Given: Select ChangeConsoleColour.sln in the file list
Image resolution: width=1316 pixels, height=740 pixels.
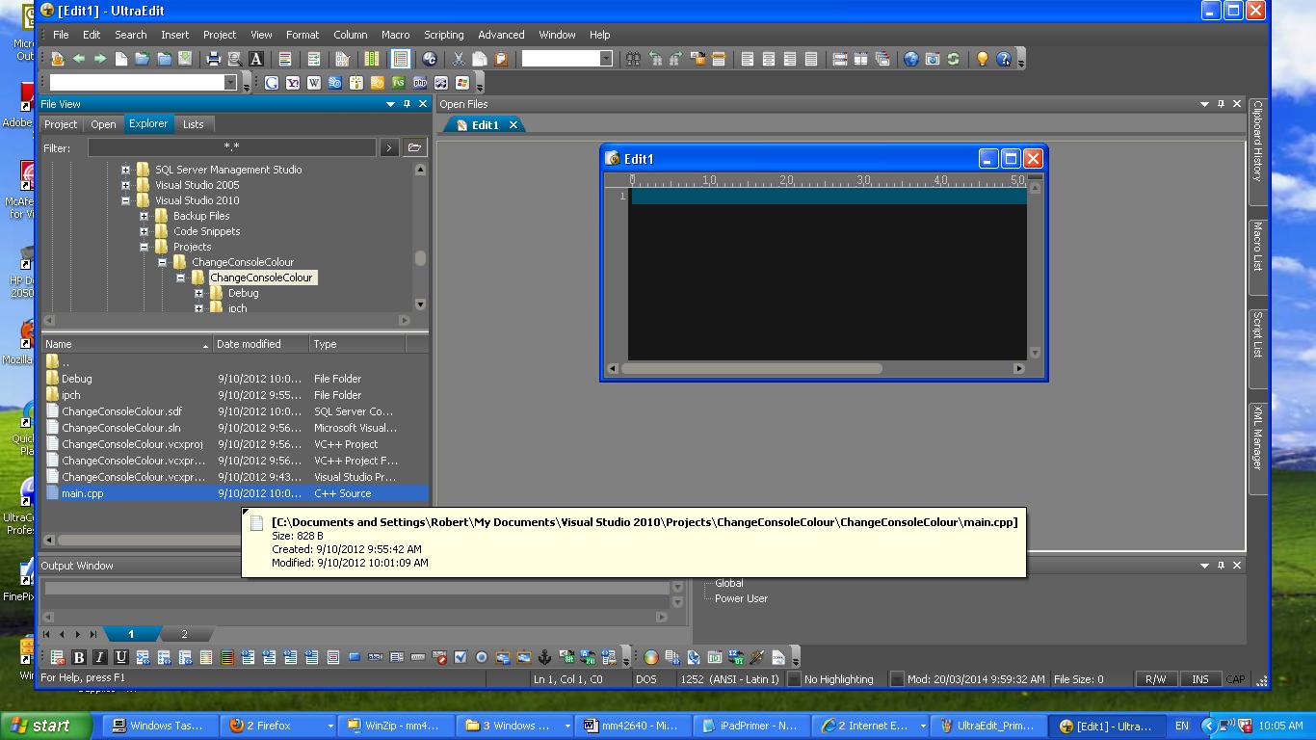Looking at the screenshot, I should (x=121, y=428).
